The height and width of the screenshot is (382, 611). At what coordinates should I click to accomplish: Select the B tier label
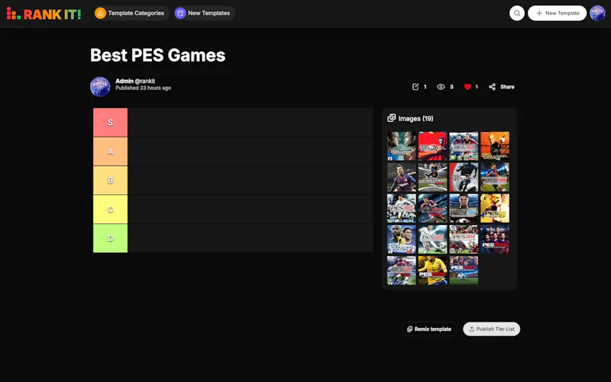point(110,181)
